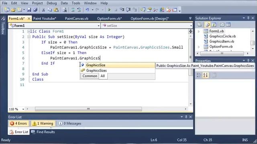Click the Step Into debug icon
Image resolution: width=257 pixels, height=144 pixels.
click(x=122, y=10)
